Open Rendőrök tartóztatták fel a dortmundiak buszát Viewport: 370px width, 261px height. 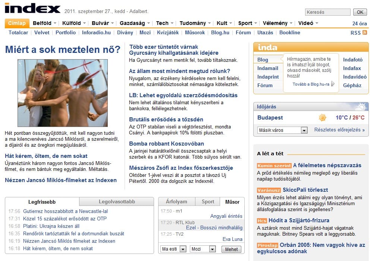point(73,234)
